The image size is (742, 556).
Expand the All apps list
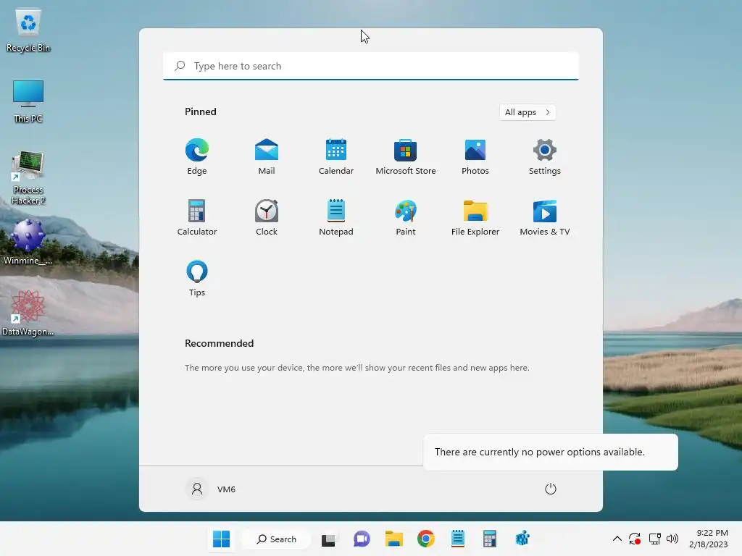(x=528, y=112)
